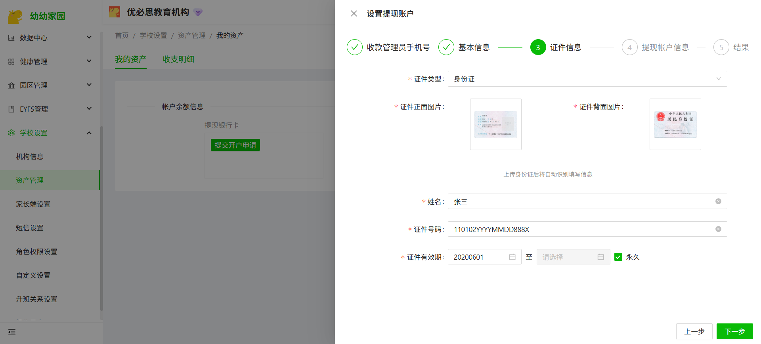The height and width of the screenshot is (344, 761).
Task: Clear the 姓名 field with its clear icon
Action: click(x=718, y=201)
